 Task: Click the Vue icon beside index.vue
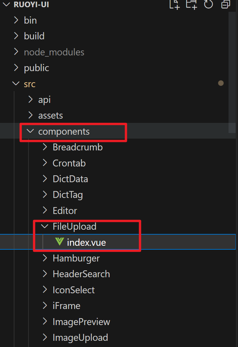[x=59, y=242]
